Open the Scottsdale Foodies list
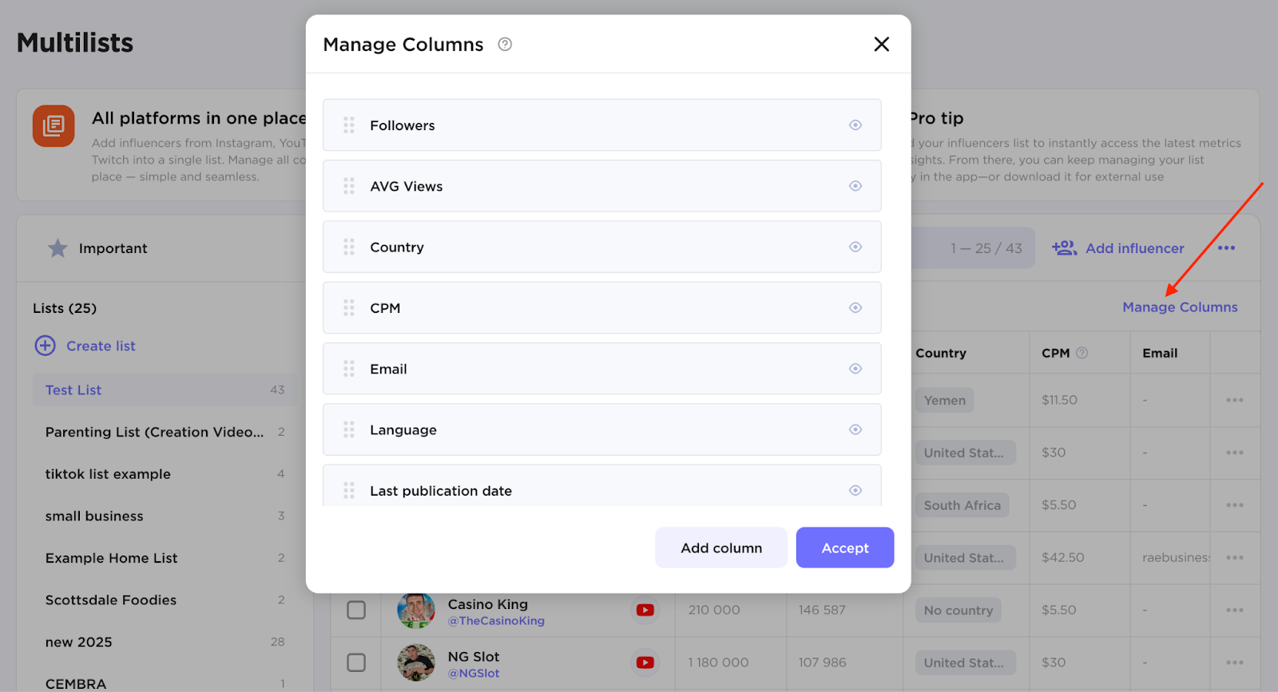This screenshot has height=692, width=1278. pyautogui.click(x=111, y=600)
